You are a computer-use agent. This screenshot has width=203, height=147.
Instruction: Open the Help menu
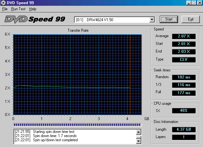(x=33, y=9)
